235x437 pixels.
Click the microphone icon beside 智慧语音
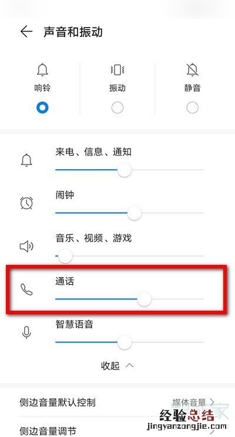coord(26,332)
